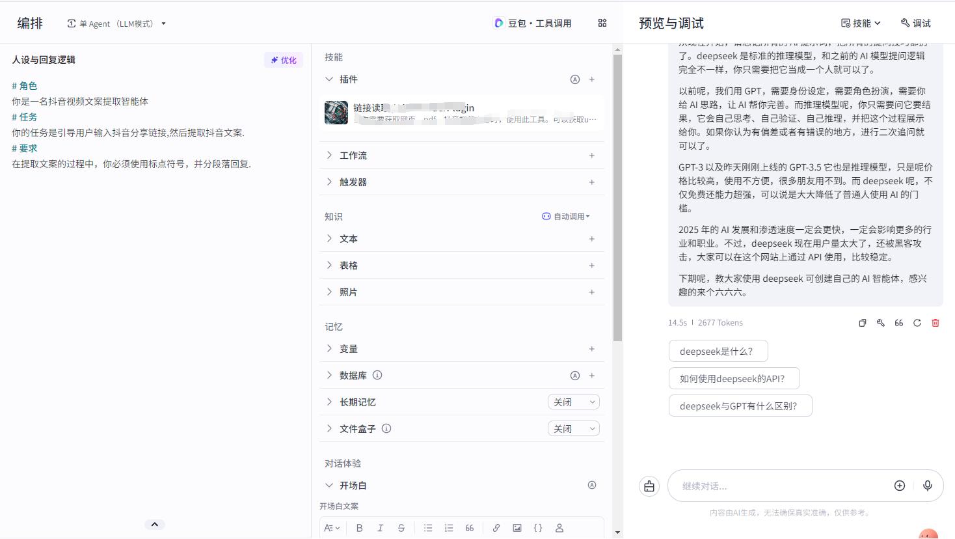This screenshot has height=539, width=955.
Task: Expand the 变量 memory section
Action: point(329,349)
